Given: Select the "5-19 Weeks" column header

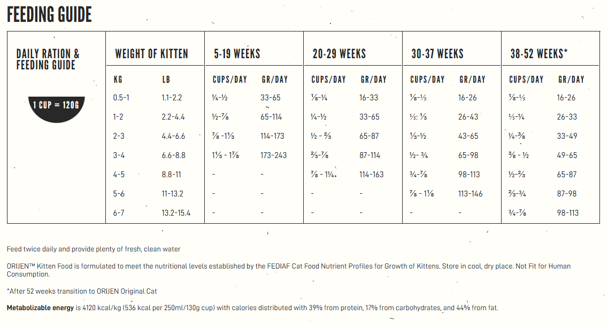Looking at the screenshot, I should click(237, 54).
